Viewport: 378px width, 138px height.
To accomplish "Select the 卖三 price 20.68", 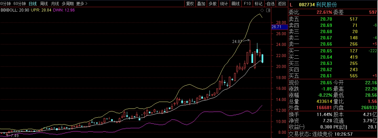I will pos(326,31).
